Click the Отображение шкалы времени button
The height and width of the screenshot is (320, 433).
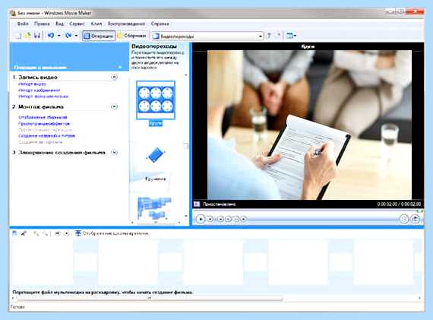(112, 233)
